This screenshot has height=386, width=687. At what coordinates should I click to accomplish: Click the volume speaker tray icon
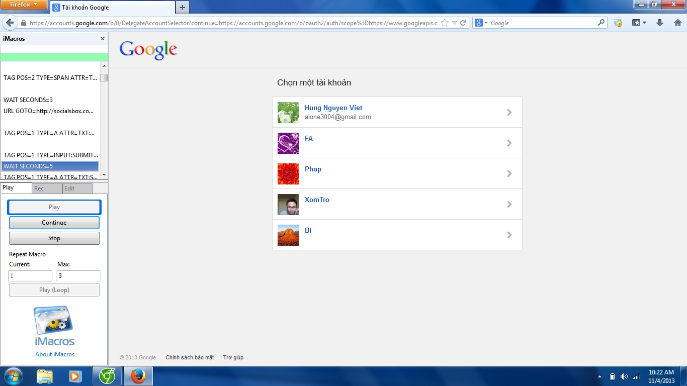coord(624,376)
